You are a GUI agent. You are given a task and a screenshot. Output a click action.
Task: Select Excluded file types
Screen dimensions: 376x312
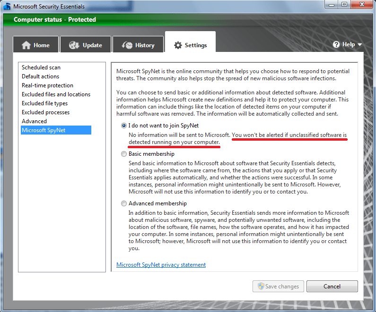[x=44, y=103]
